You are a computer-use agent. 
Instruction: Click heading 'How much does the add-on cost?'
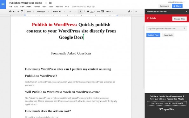tap(48, 111)
